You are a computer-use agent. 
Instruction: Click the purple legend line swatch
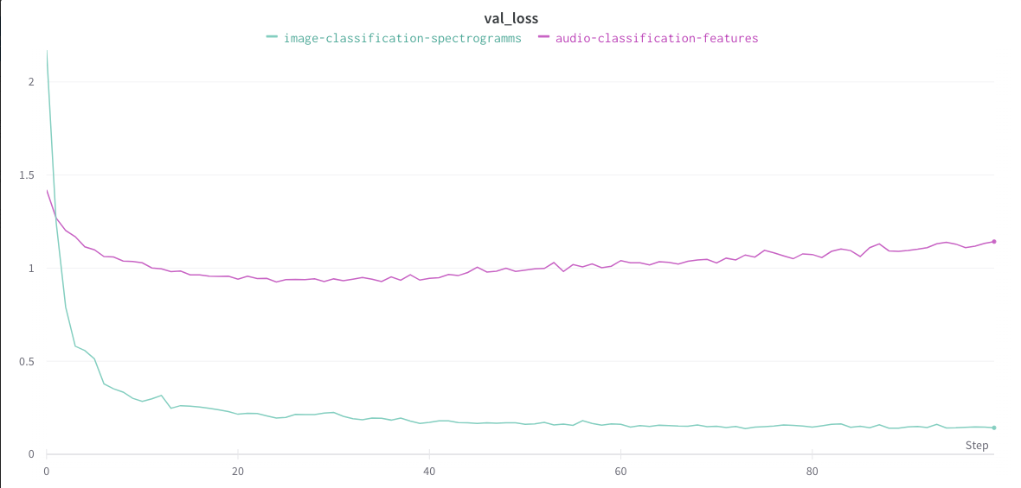tap(543, 37)
